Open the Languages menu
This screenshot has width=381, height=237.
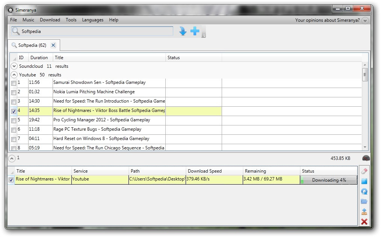93,20
